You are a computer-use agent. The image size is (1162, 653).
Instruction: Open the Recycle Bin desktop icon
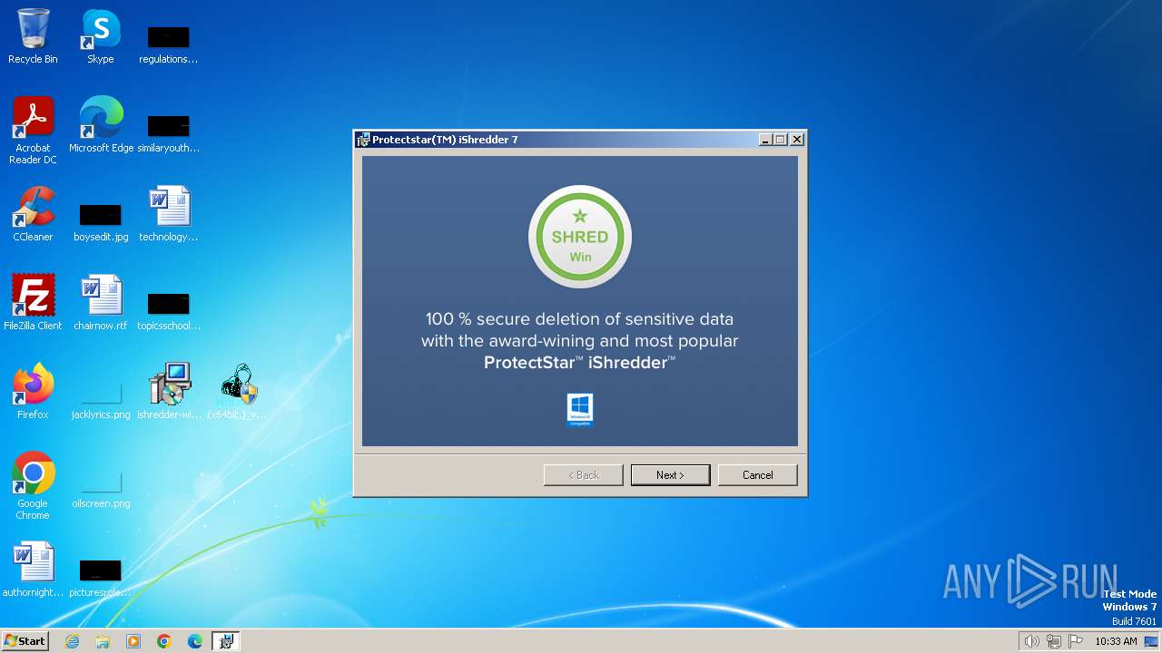(33, 37)
